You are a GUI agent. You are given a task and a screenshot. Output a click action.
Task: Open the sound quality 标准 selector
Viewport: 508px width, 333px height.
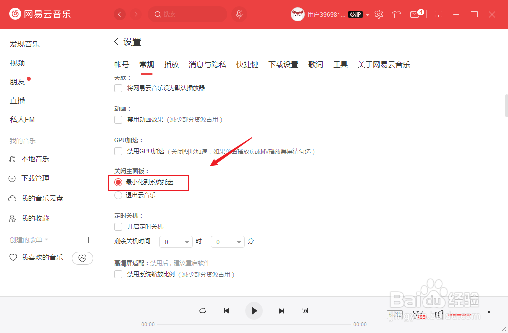tap(395, 314)
